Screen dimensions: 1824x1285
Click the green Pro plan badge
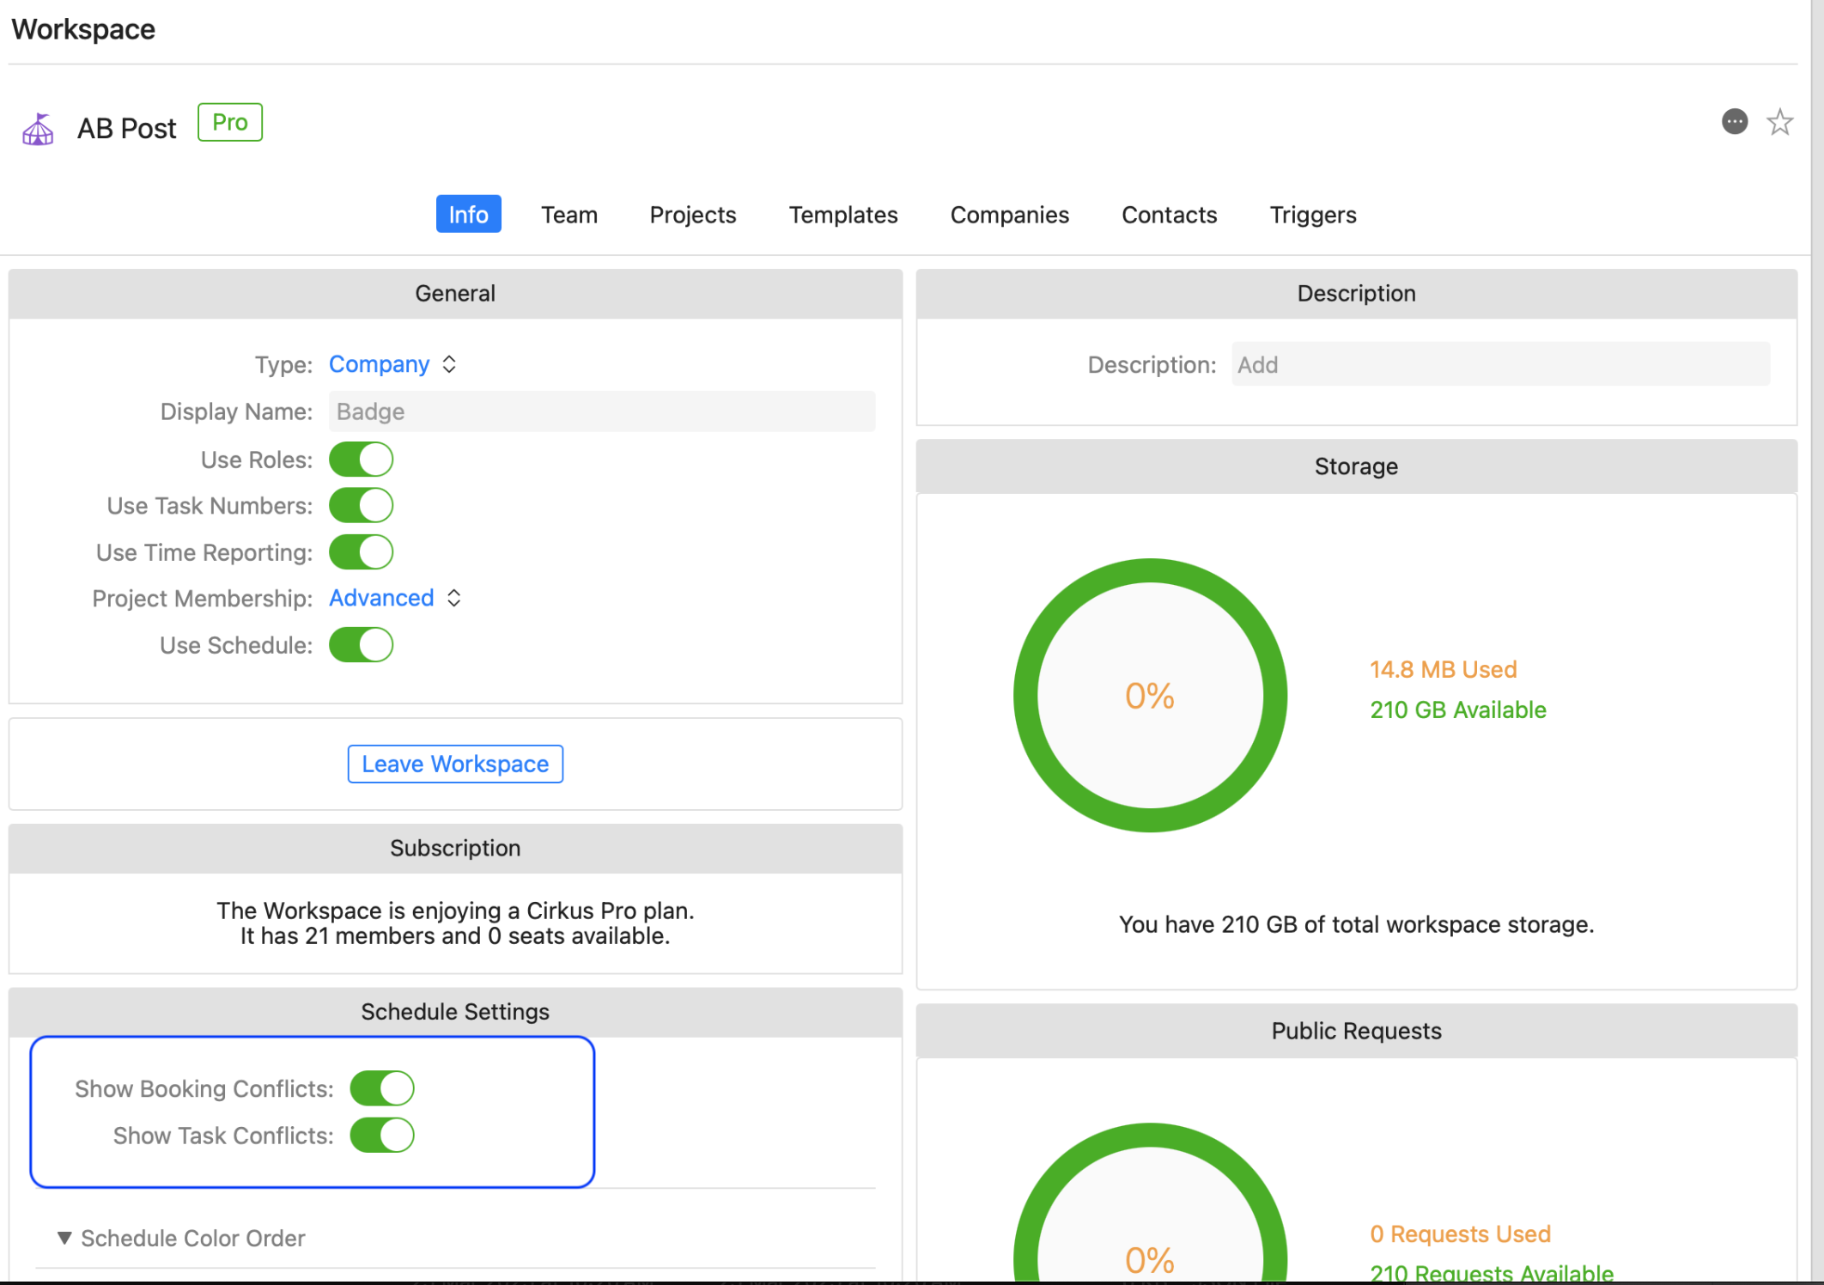[229, 122]
